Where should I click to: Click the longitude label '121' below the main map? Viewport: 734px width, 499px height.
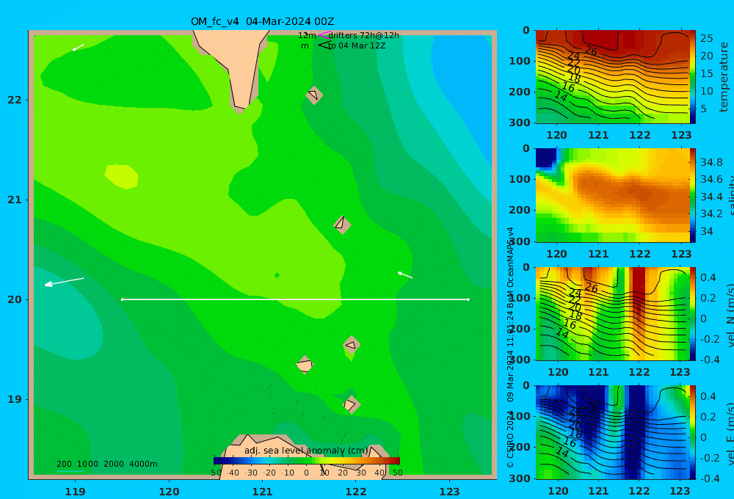(263, 492)
